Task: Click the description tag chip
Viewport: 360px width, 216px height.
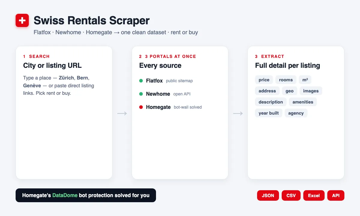Action: point(271,102)
